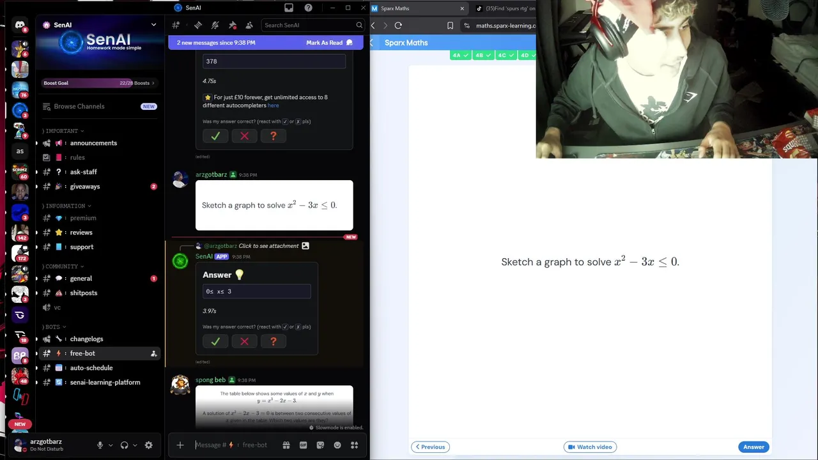Viewport: 818px width, 460px height.
Task: React question mark on 378 answer
Action: [x=274, y=135]
